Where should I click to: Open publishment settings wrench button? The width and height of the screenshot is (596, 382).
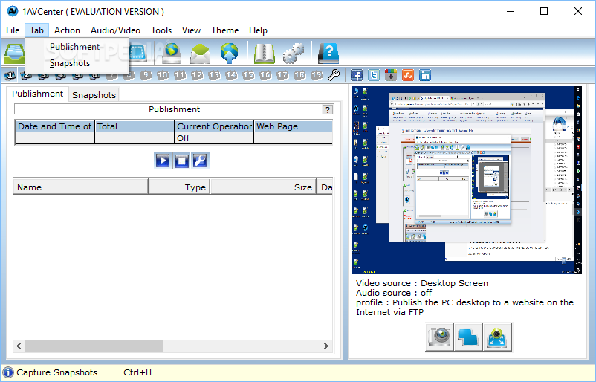tap(200, 161)
